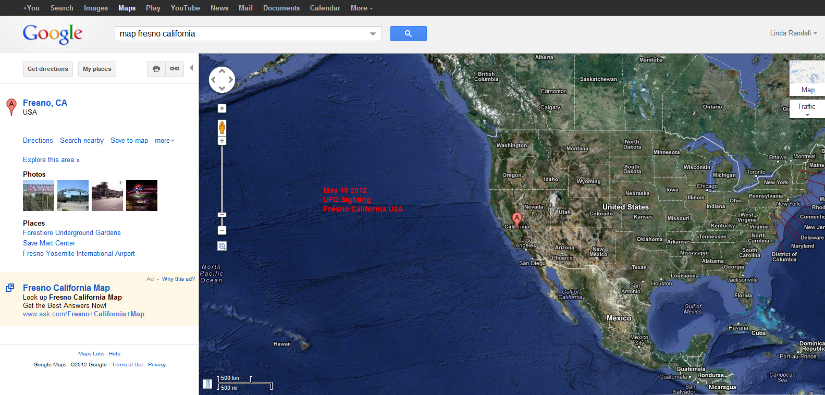Click the pan up arrow on compass

222,71
